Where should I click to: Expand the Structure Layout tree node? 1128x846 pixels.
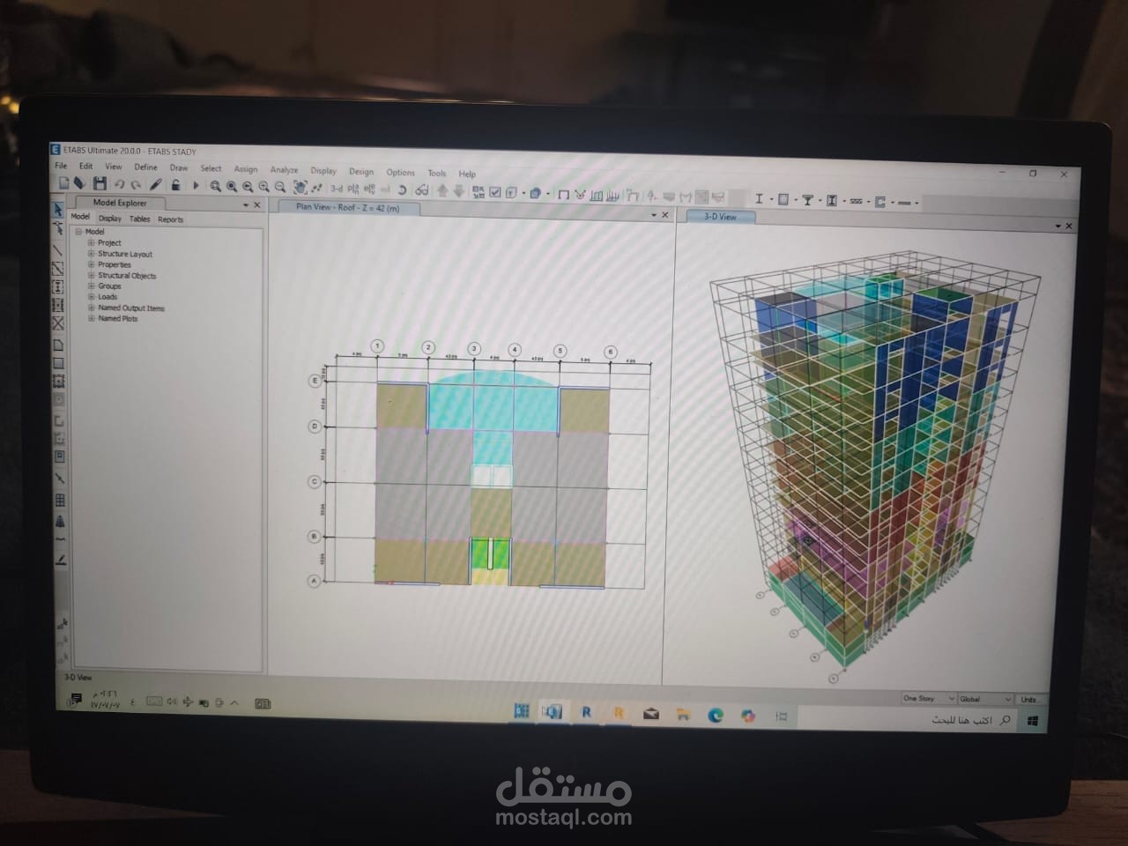click(x=91, y=254)
